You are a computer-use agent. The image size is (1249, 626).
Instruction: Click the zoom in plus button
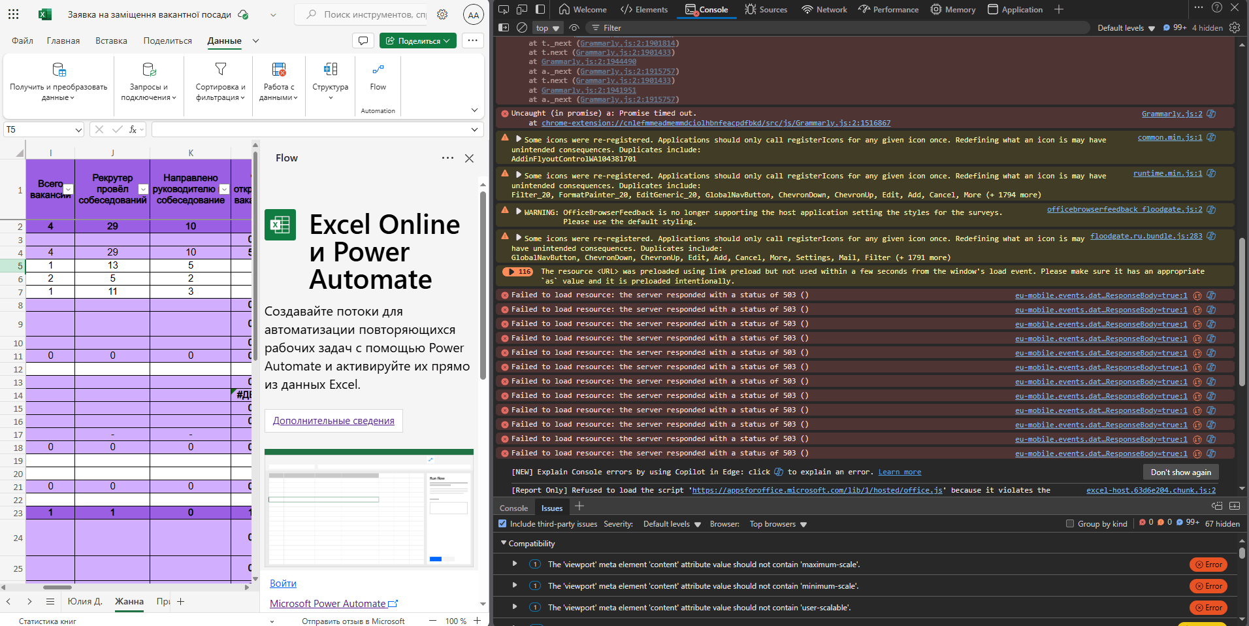tap(478, 620)
